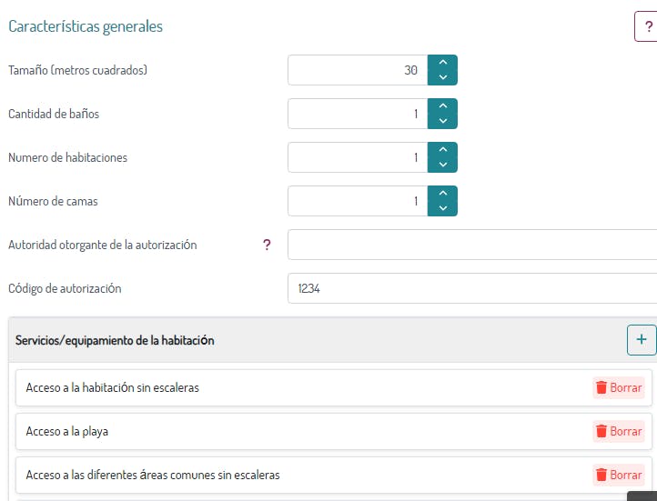Click the Tamaño number input field
This screenshot has width=657, height=501.
(x=357, y=70)
